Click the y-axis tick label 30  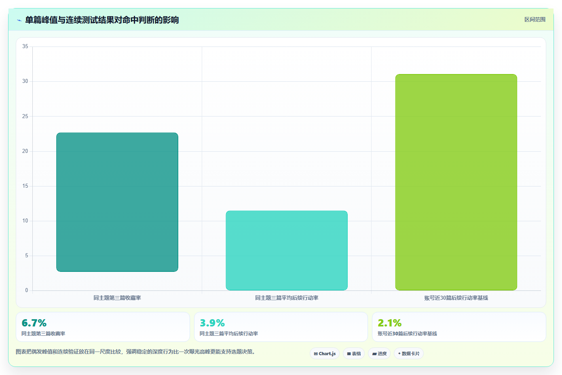point(25,81)
